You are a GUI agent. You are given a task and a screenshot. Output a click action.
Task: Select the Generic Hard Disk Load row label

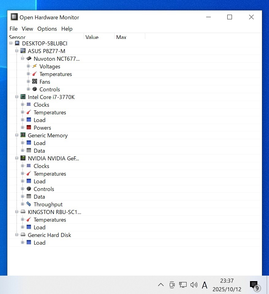40,242
